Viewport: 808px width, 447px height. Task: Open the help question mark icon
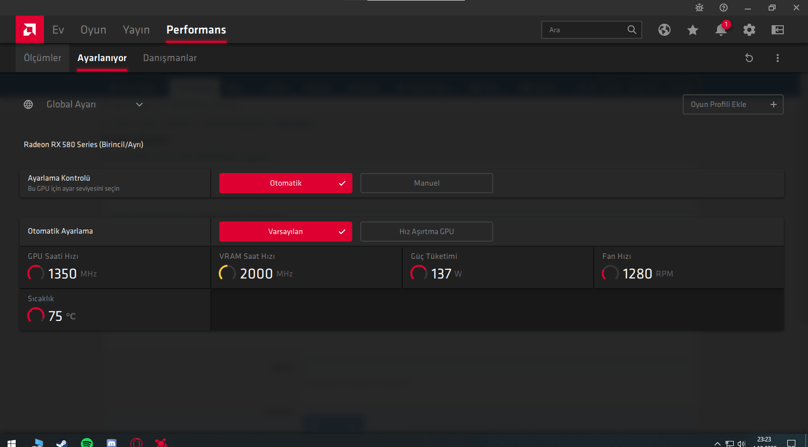pyautogui.click(x=724, y=8)
